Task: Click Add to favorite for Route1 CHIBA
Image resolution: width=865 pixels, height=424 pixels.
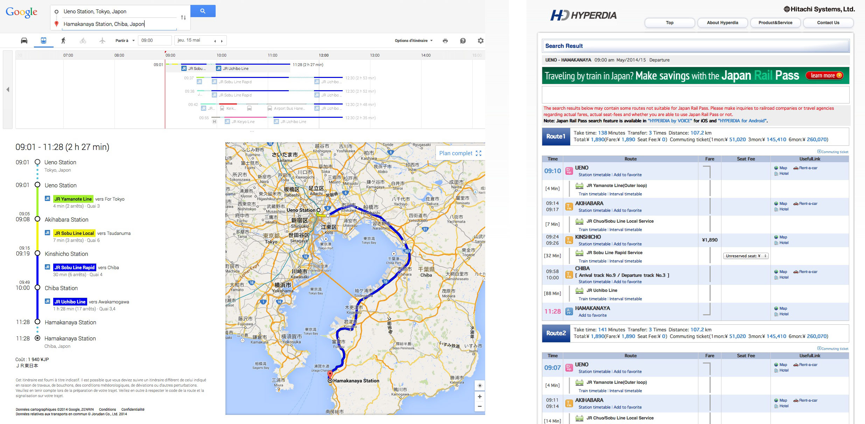Action: [x=628, y=282]
